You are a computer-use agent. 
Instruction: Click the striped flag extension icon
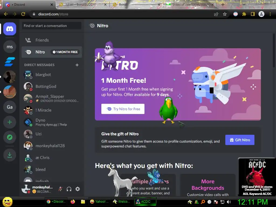click(x=236, y=14)
